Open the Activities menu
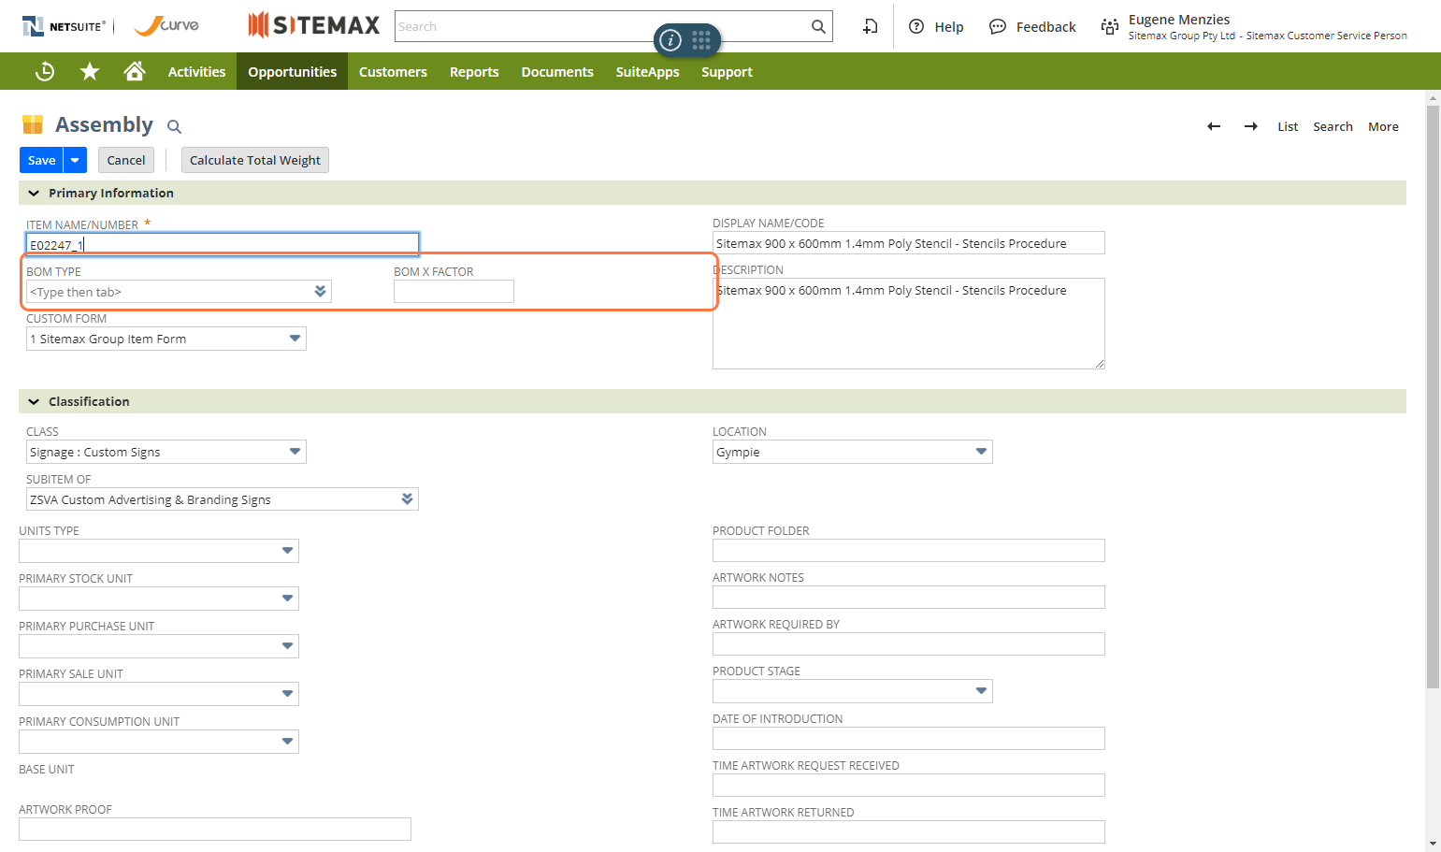 pos(196,71)
